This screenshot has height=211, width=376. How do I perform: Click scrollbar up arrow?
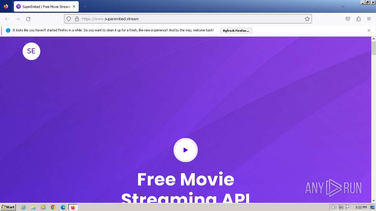coord(374,39)
